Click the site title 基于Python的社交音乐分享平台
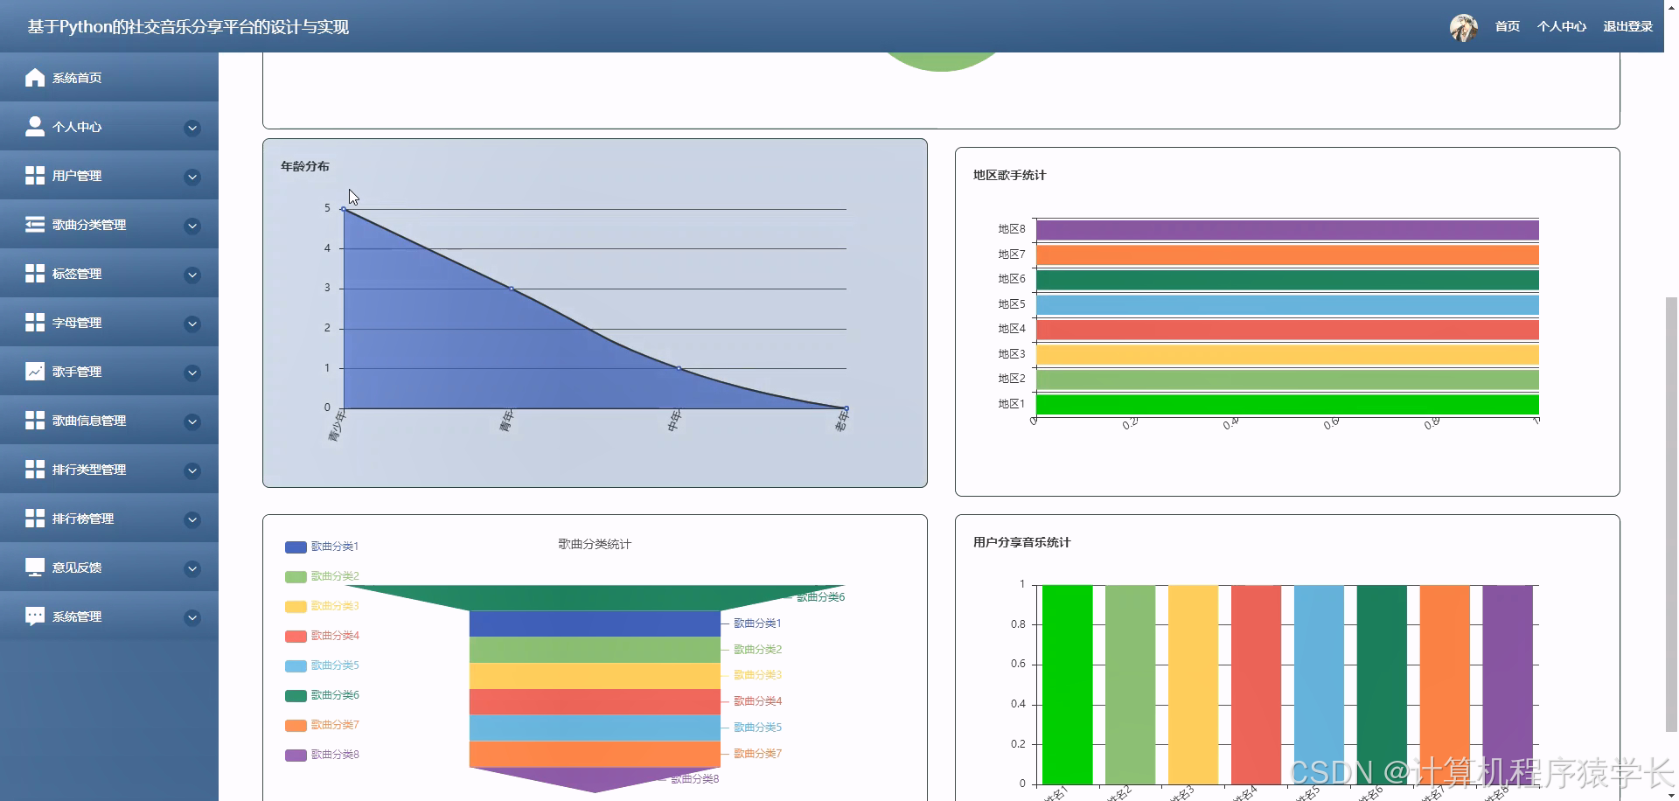The image size is (1679, 801). coord(188,27)
